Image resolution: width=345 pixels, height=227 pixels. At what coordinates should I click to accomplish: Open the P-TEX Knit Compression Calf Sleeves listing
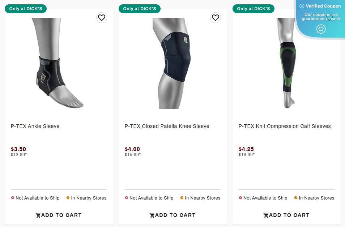tap(285, 126)
